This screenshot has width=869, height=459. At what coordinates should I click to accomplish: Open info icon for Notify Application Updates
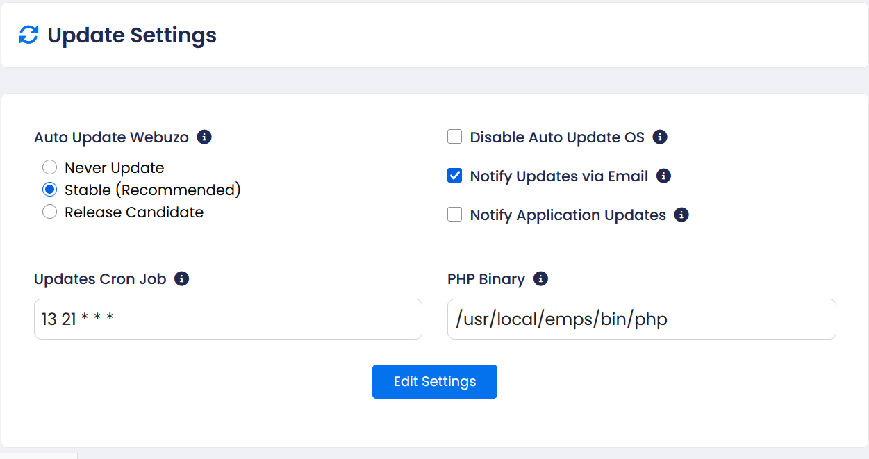coord(681,215)
